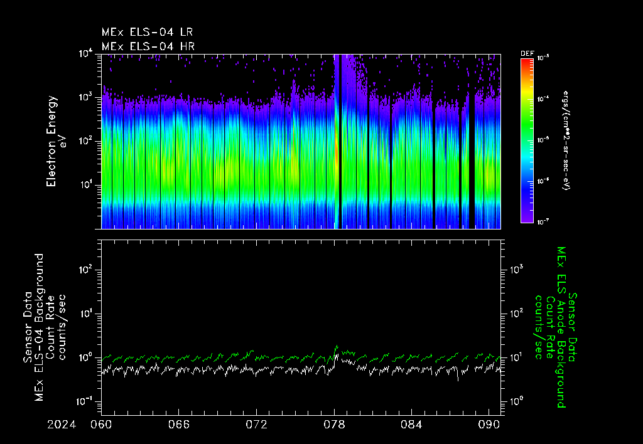Select the 'Electron Energy eV' axis label
Viewport: 643px width, 444px height.
coord(56,141)
